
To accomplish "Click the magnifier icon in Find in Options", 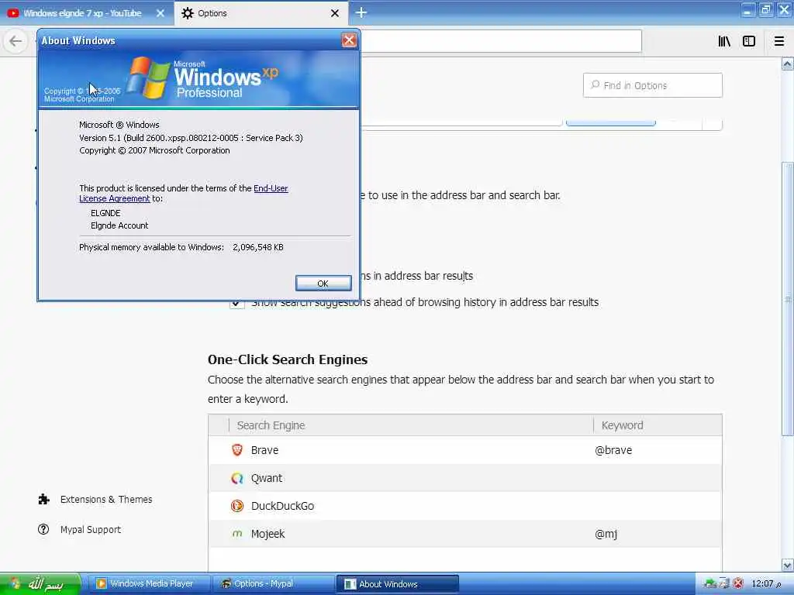I will coord(595,85).
